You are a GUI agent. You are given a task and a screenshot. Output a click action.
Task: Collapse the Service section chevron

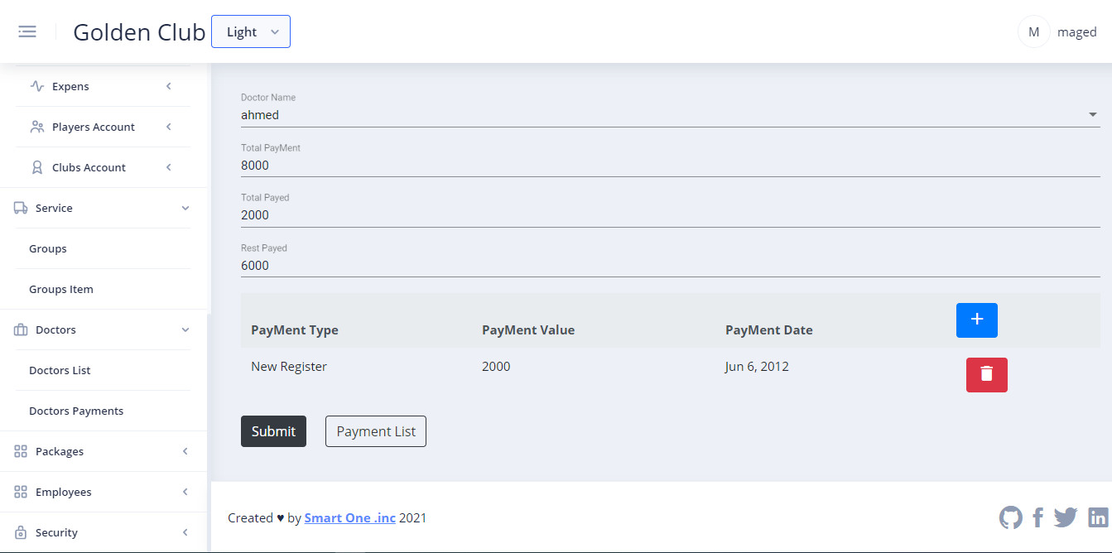coord(185,208)
